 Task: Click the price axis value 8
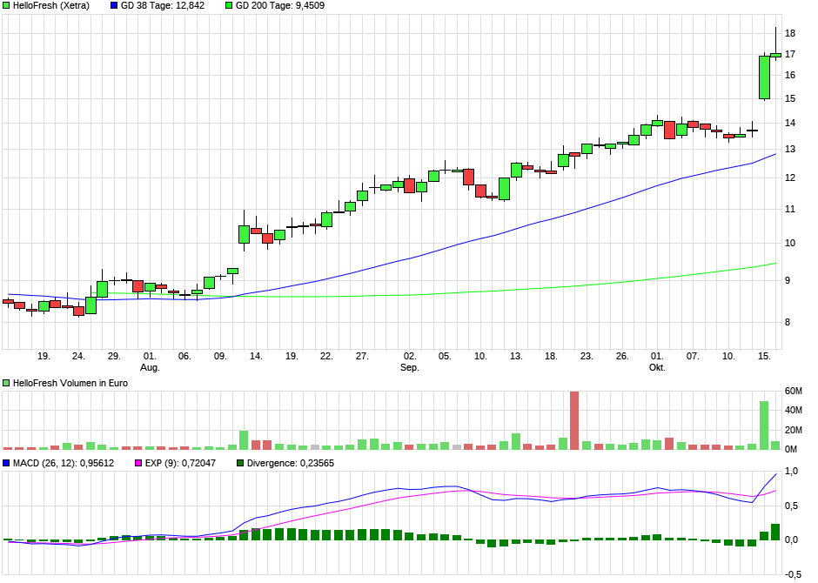[788, 322]
